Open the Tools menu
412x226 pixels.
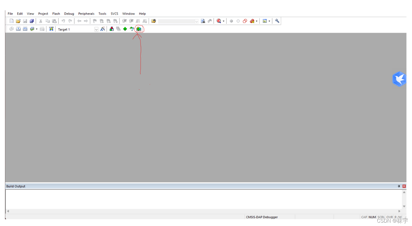click(x=102, y=14)
